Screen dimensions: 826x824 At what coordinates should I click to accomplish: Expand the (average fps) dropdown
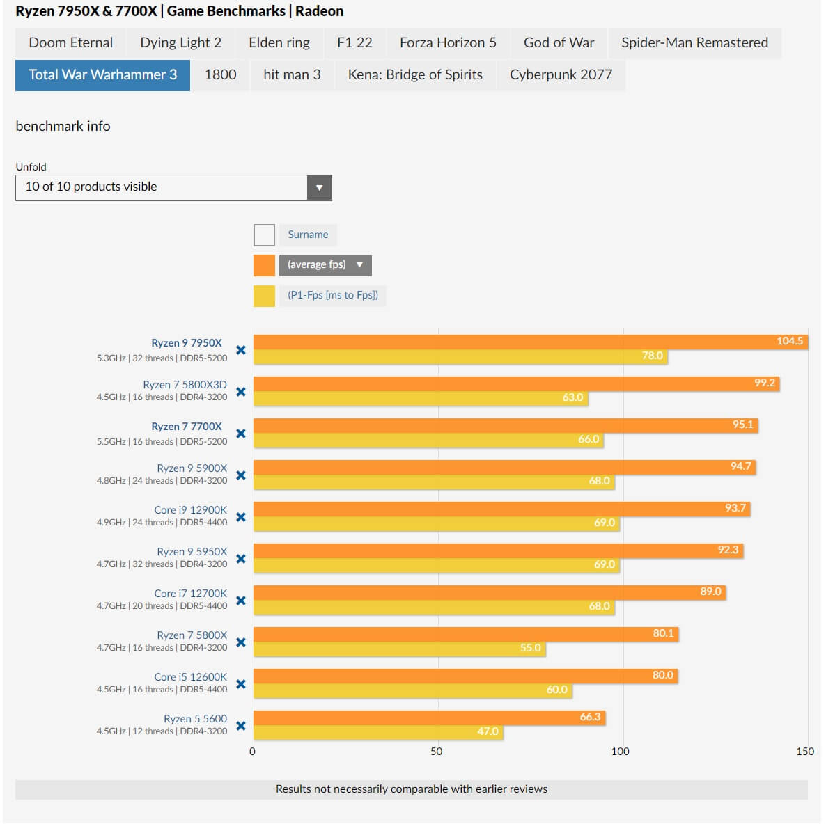tap(325, 265)
